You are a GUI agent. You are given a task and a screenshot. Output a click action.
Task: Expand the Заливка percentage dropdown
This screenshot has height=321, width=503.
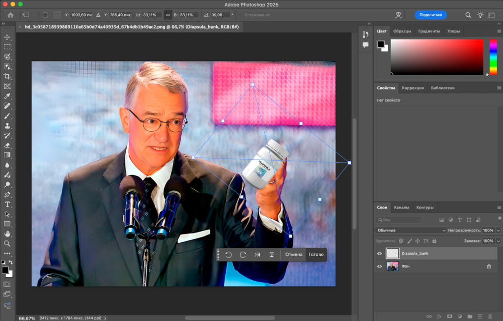click(498, 241)
